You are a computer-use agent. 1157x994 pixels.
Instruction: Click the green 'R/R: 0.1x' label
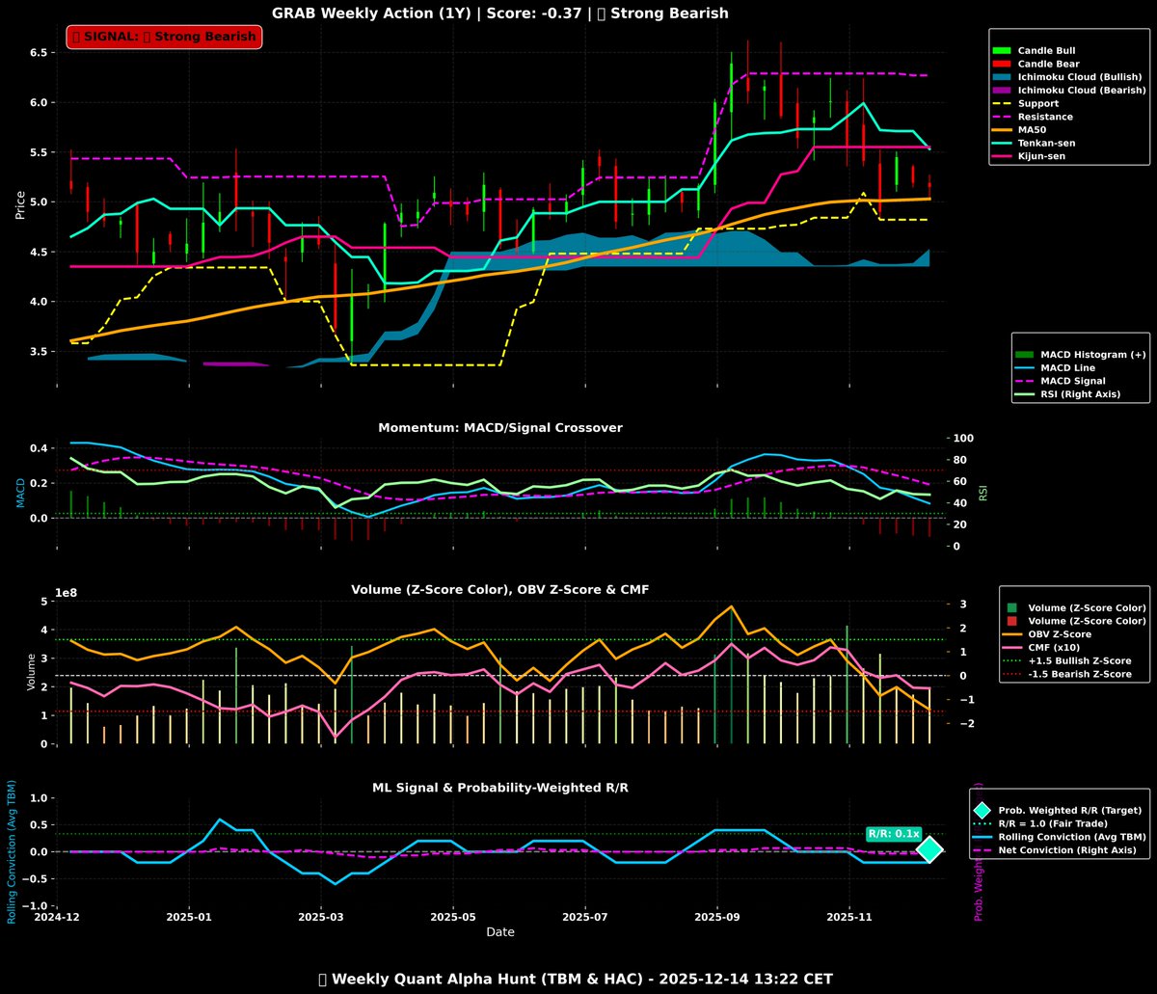(894, 834)
